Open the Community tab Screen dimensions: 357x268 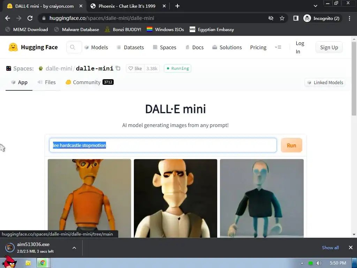[x=89, y=82]
